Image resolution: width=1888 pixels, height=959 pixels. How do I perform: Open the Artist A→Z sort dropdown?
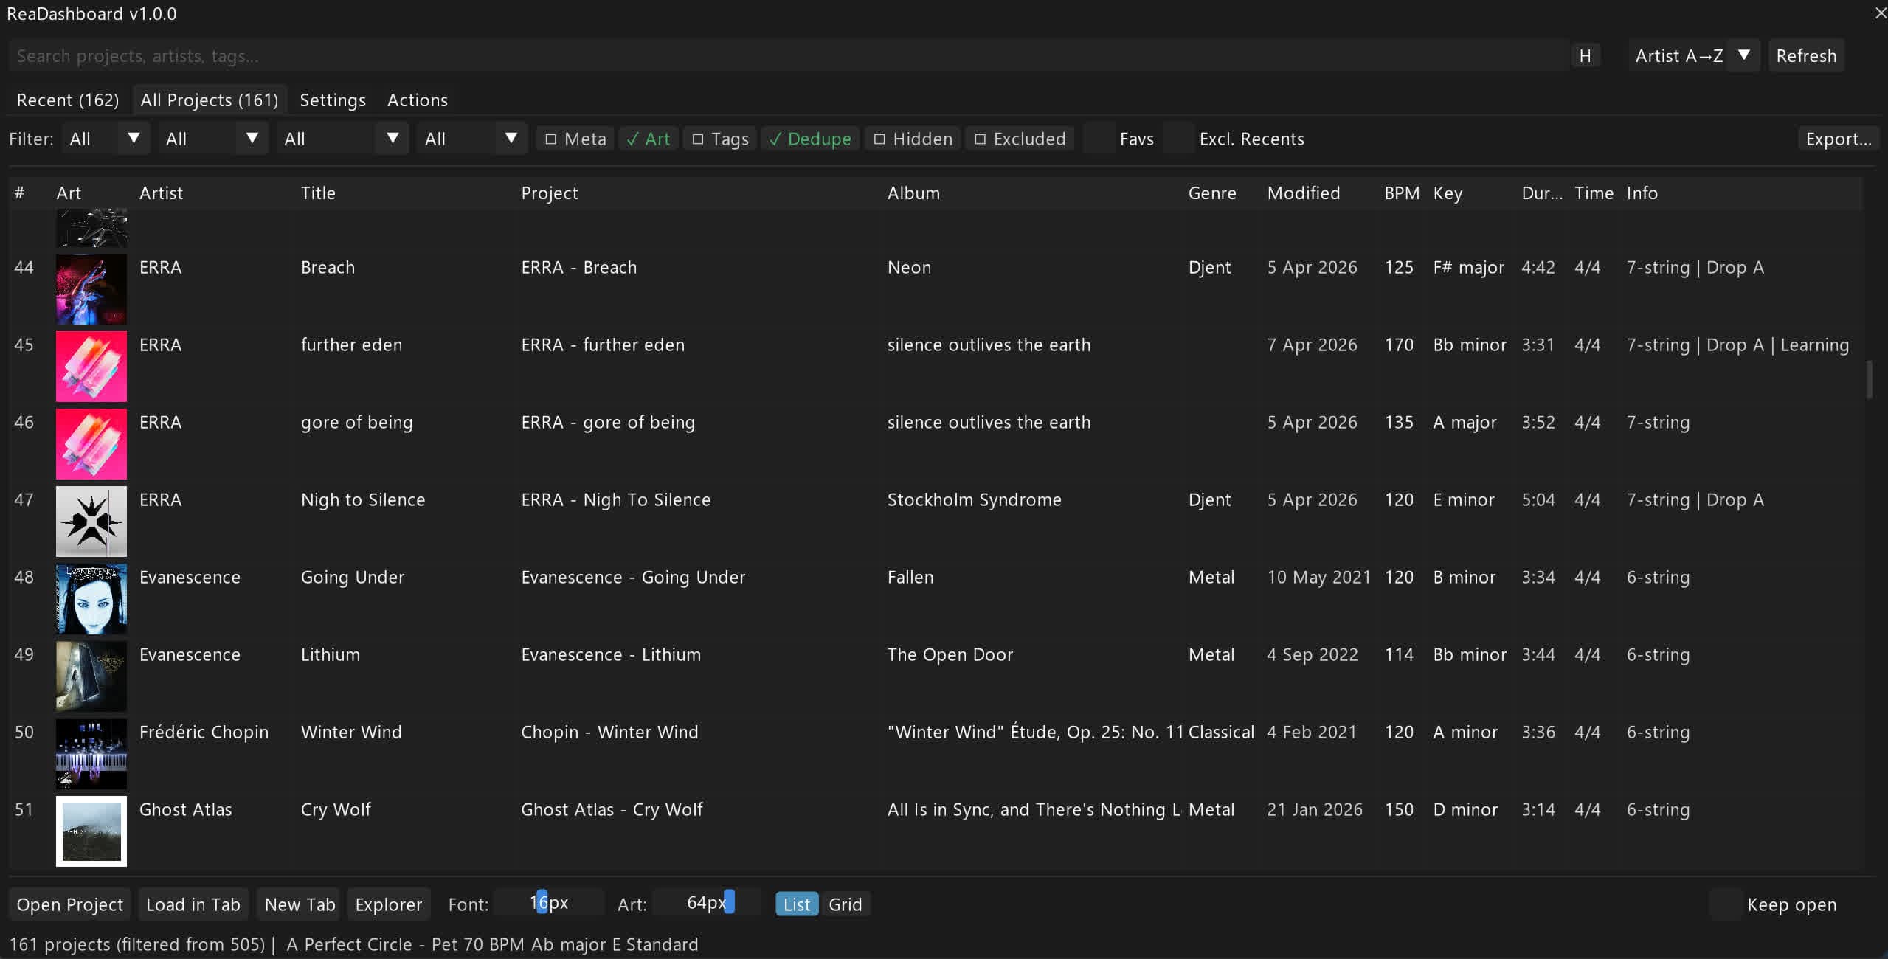pyautogui.click(x=1694, y=56)
